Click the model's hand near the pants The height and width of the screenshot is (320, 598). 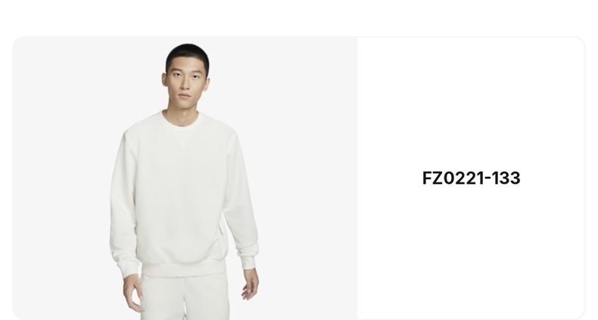pos(132,293)
